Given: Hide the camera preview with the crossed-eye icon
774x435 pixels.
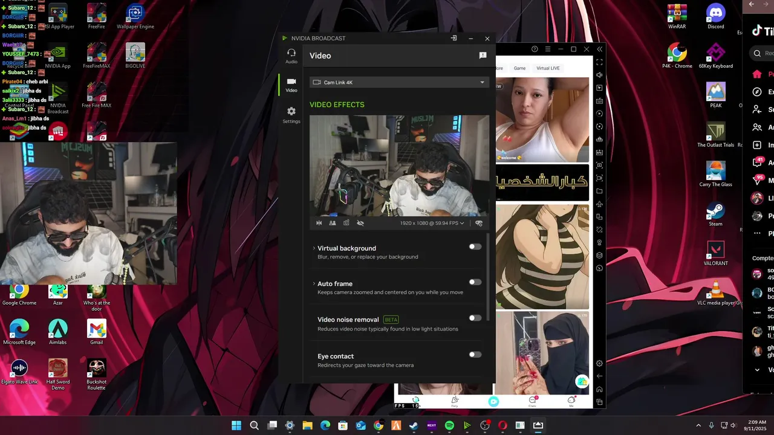Looking at the screenshot, I should pyautogui.click(x=360, y=223).
